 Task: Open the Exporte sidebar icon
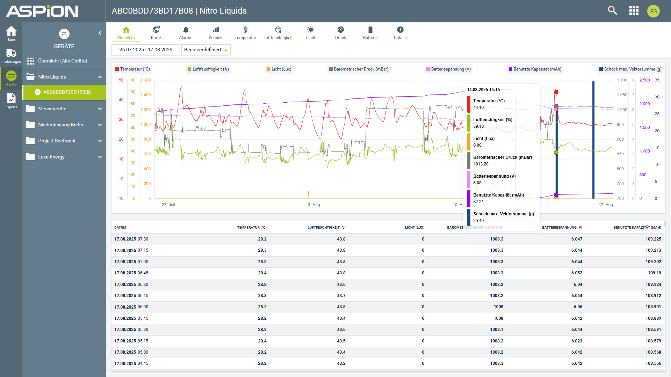point(11,101)
